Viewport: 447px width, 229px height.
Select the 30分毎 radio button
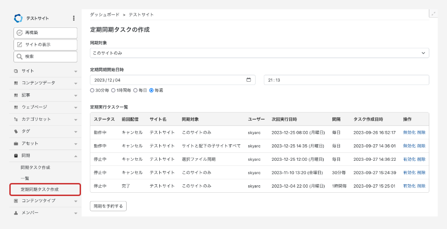(x=92, y=91)
